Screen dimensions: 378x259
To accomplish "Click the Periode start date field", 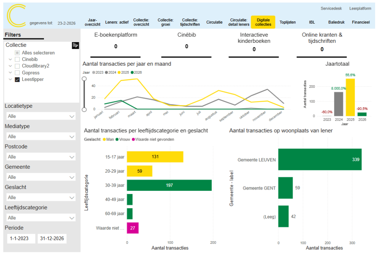I will click(21, 239).
